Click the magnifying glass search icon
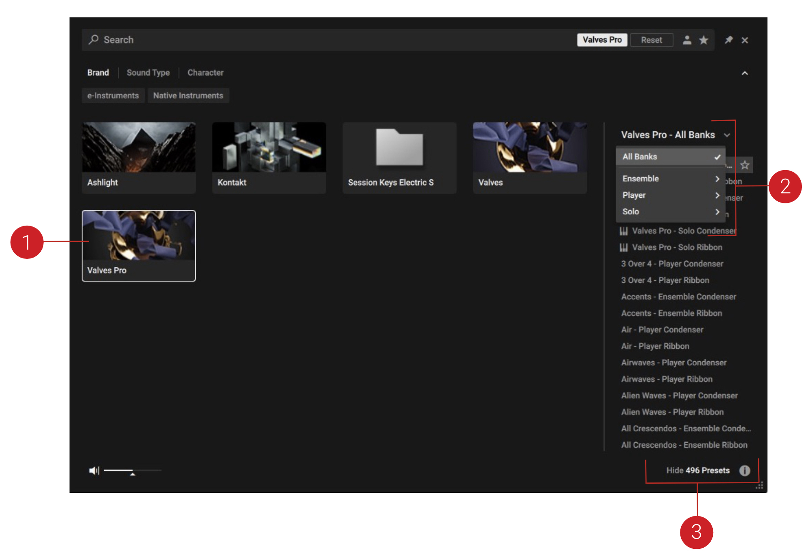Image resolution: width=812 pixels, height=559 pixels. click(x=94, y=39)
